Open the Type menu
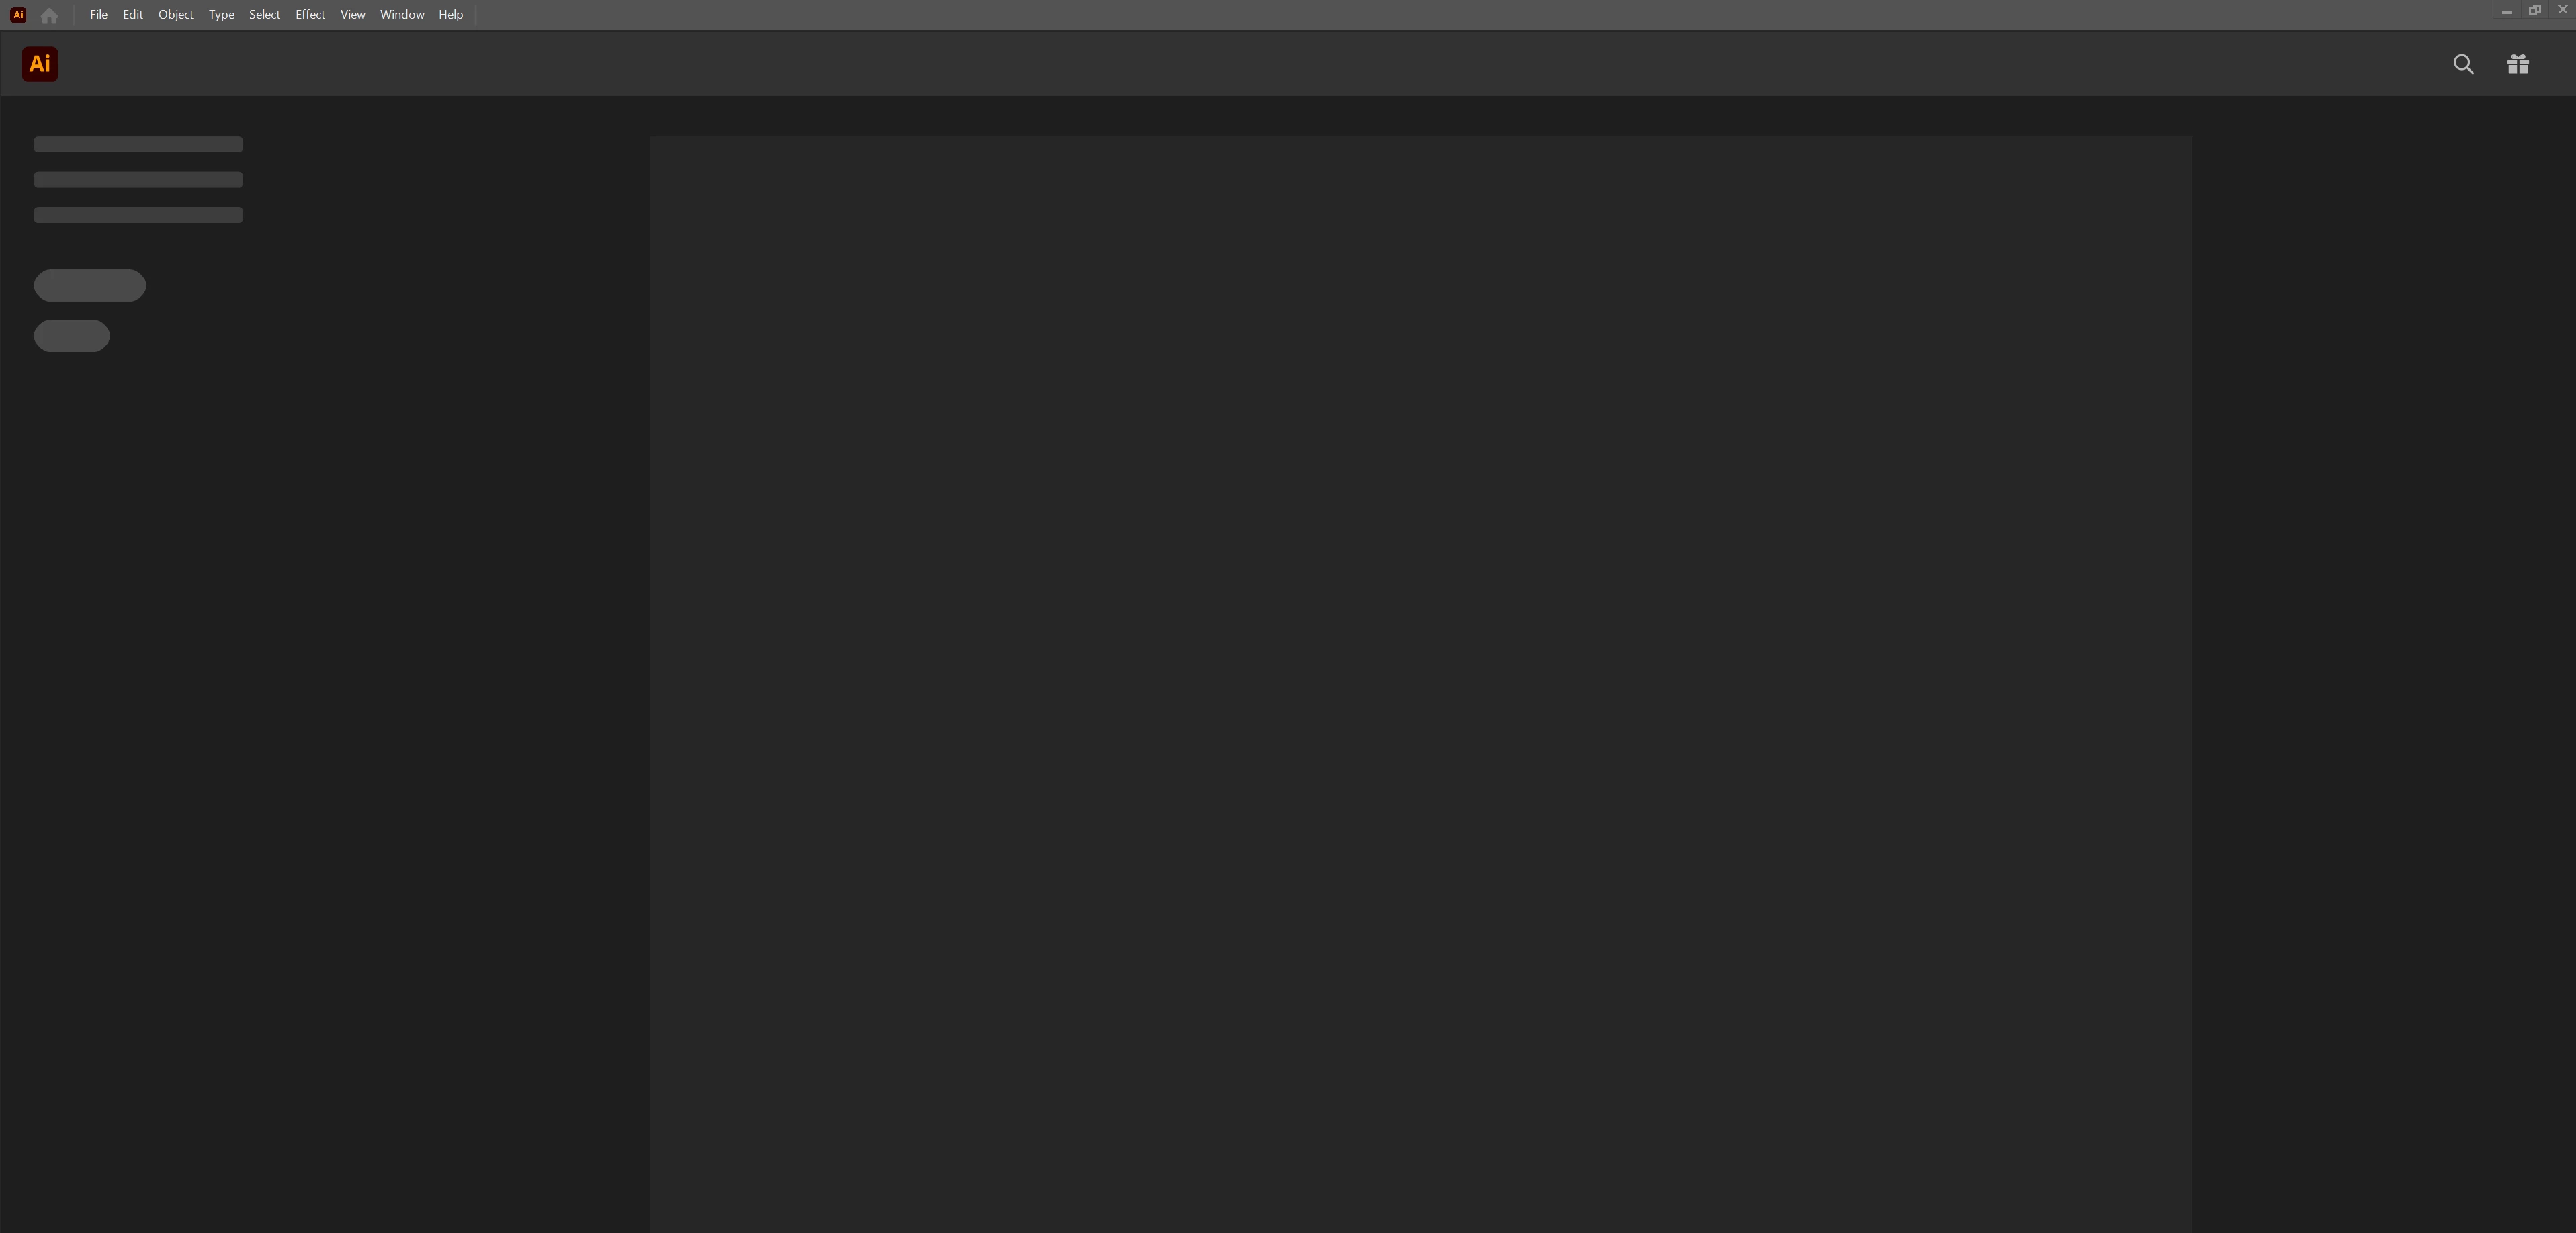Screen dimensions: 2576x1233 (221, 15)
